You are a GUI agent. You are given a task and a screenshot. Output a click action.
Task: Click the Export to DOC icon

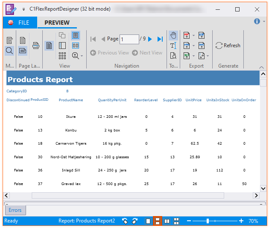pos(202,46)
